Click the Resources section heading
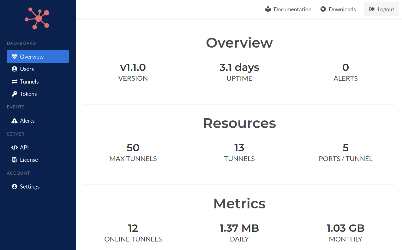This screenshot has width=402, height=250. pyautogui.click(x=239, y=123)
